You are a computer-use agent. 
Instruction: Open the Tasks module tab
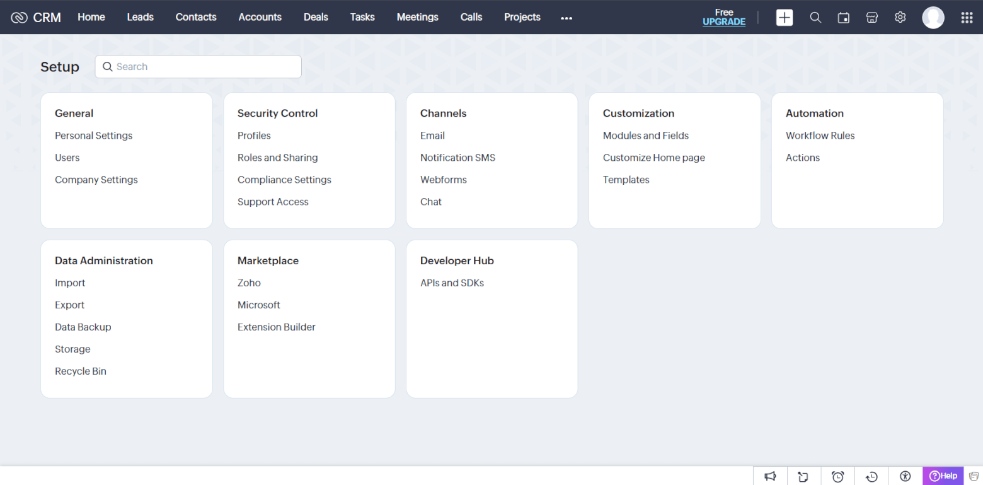click(362, 17)
